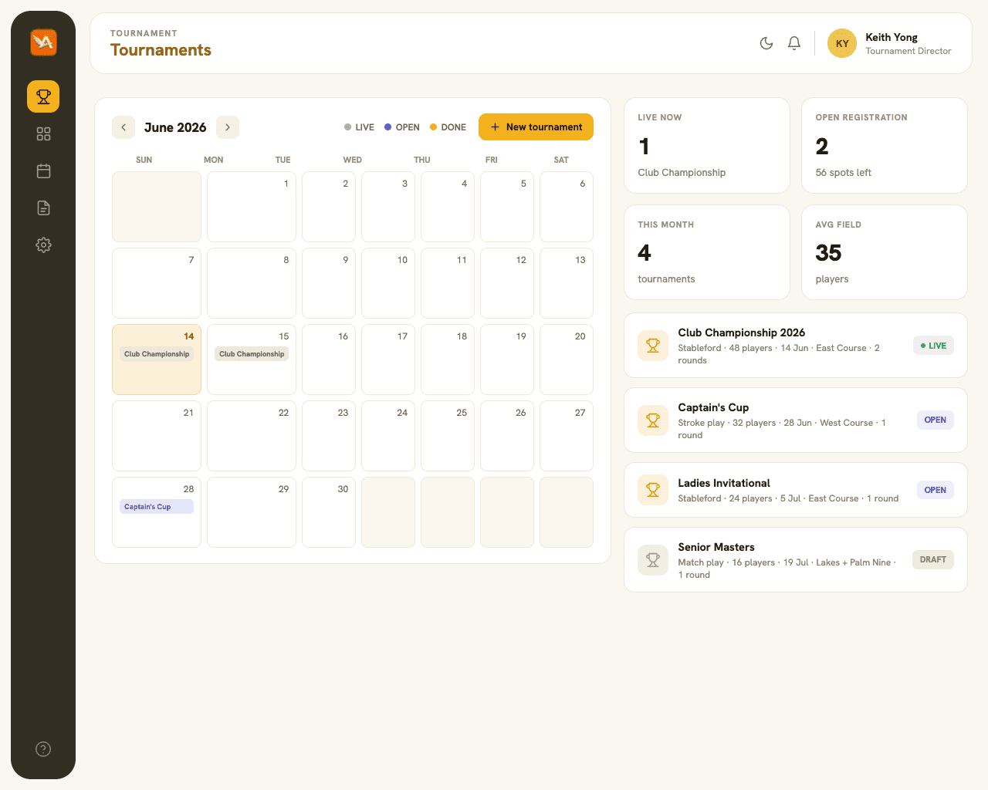Select June 20 on the calendar
Screen dimensions: 988x790
(x=567, y=360)
